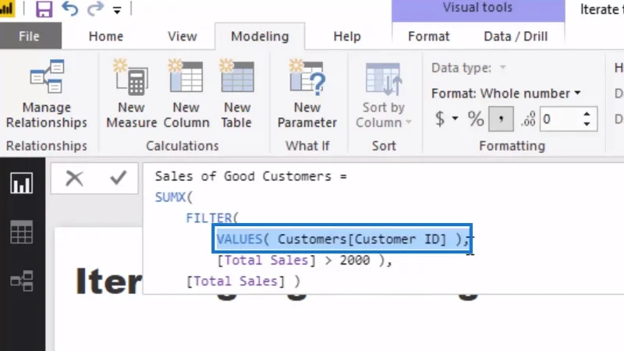The height and width of the screenshot is (351, 624).
Task: Apply currency format with the dollar icon
Action: click(440, 119)
